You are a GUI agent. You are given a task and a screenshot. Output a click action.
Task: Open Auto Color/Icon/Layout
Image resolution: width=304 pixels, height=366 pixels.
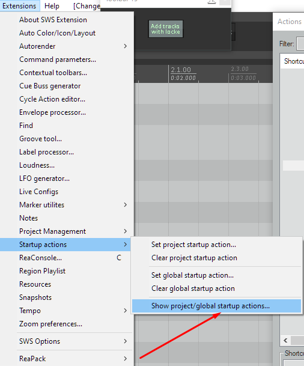pos(67,33)
